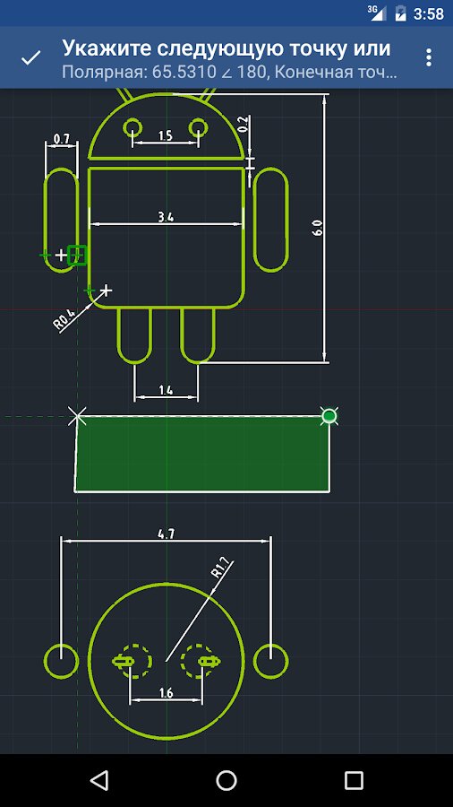Select the 1.6 bottom dimension text
The height and width of the screenshot is (807, 453).
pyautogui.click(x=166, y=693)
